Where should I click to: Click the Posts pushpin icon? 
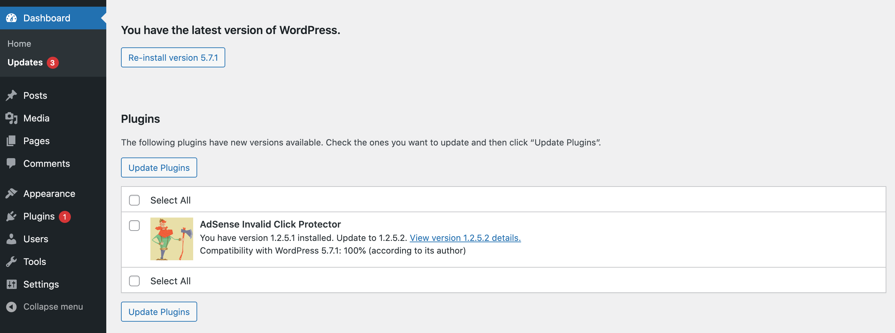(11, 95)
